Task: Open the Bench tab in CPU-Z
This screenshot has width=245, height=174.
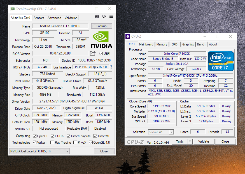Action: coord(201,44)
